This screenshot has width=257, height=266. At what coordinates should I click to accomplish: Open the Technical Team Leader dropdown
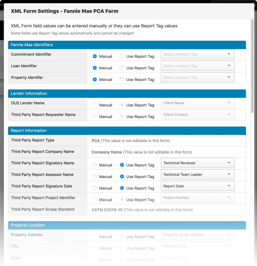(198, 174)
